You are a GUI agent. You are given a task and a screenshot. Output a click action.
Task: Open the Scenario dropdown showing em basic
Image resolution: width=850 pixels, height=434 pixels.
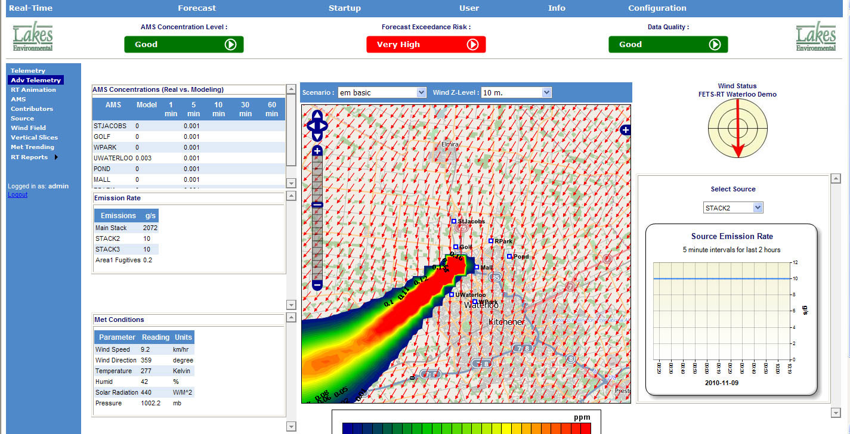coord(422,92)
